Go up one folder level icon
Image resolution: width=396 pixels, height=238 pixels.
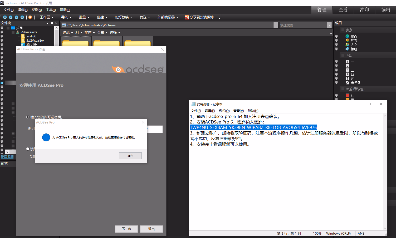(x=22, y=17)
